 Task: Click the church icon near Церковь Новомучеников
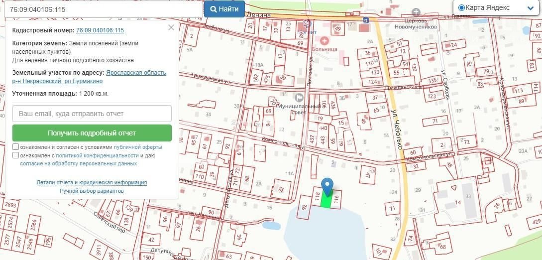click(x=416, y=11)
